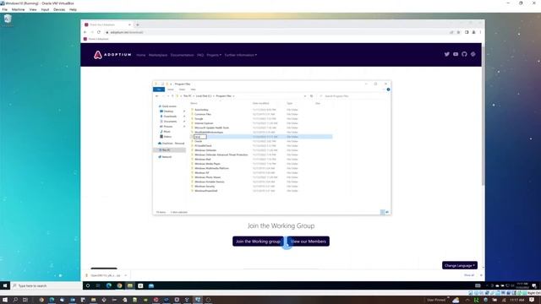This screenshot has width=541, height=304.
Task: Switch to File Explorer on guest taskbar
Action: [x=129, y=285]
